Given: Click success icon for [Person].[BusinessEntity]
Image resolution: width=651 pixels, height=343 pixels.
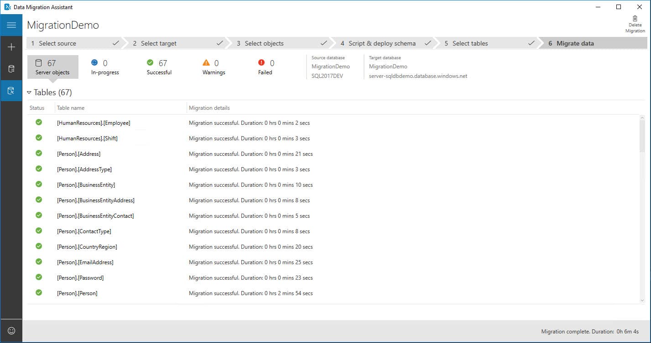Looking at the screenshot, I should [39, 184].
